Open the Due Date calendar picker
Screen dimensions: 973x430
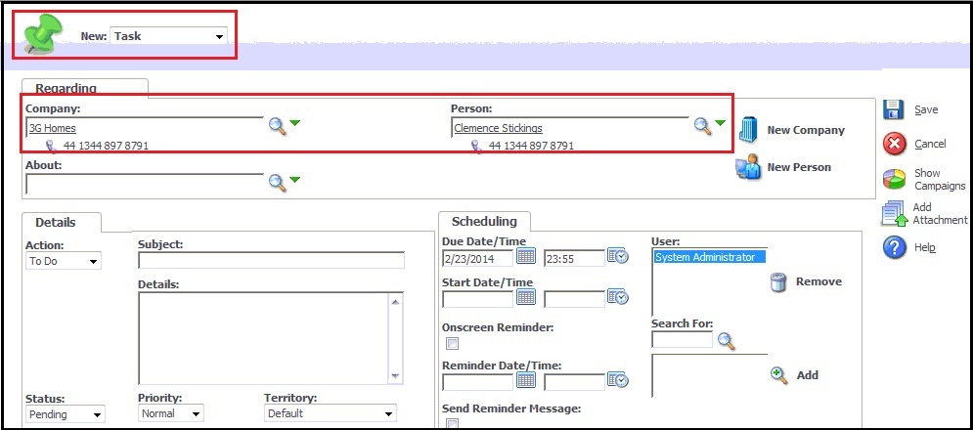pyautogui.click(x=525, y=256)
